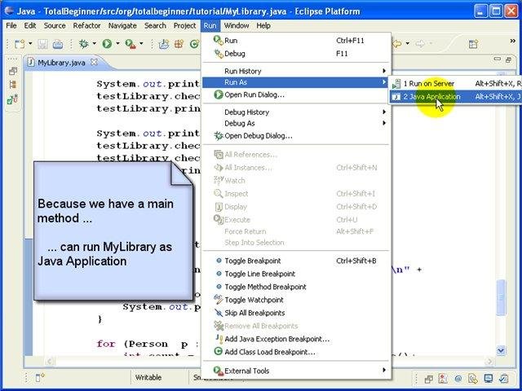Select Toggle Line Breakpoint entry
Viewport: 522px width, 391px height.
[296, 274]
